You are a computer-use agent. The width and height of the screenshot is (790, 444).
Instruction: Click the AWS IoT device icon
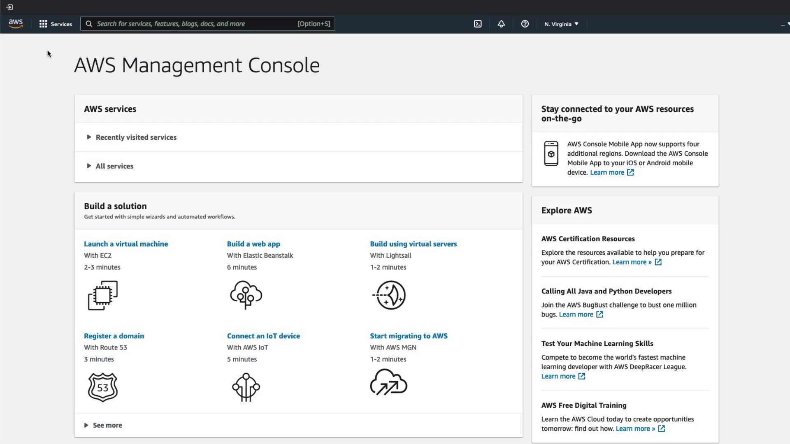pyautogui.click(x=246, y=387)
